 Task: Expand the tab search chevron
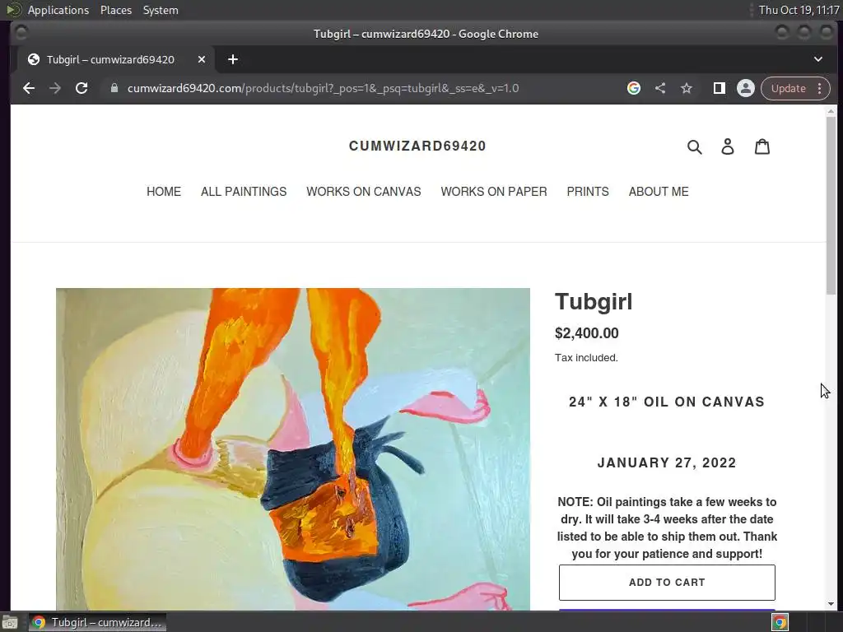click(x=818, y=59)
